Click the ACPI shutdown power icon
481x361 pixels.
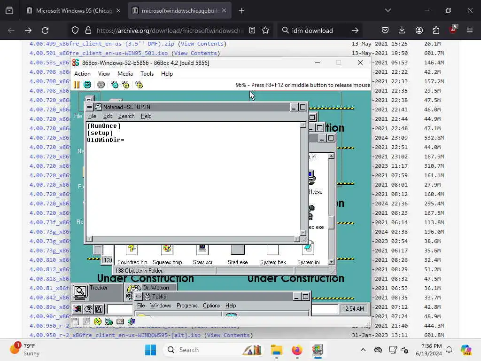click(101, 85)
